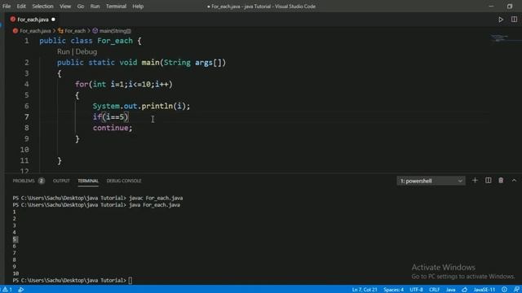Open the Selection menu
The width and height of the screenshot is (522, 293).
coord(42,7)
